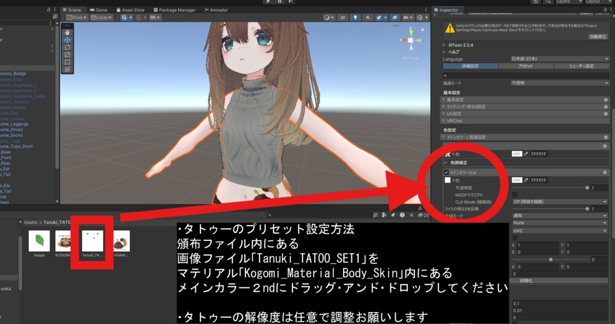
Task: Open gear menu of 基本設定 row
Action: coord(605,100)
